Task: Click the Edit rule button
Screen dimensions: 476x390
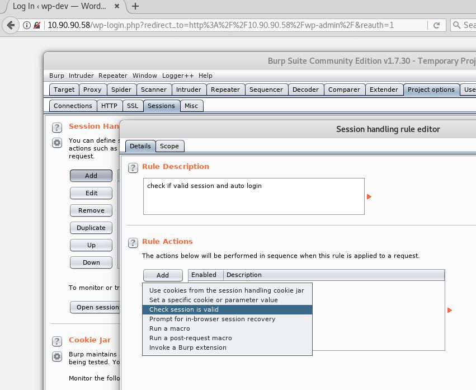Action: (x=91, y=193)
